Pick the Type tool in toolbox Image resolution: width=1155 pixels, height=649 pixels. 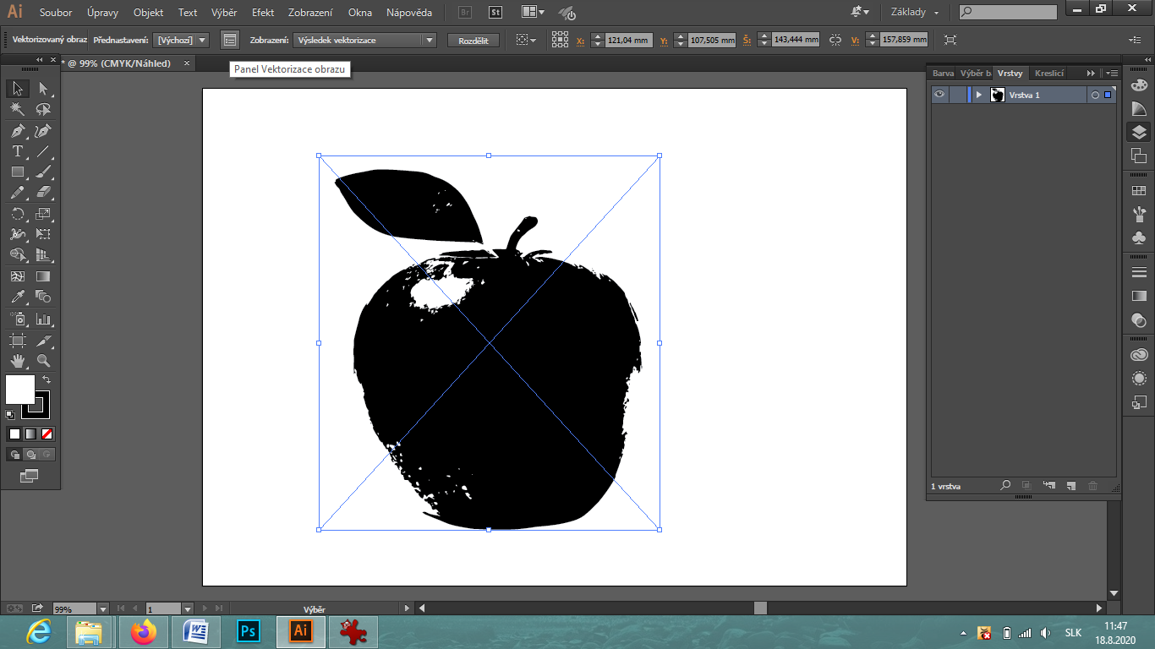point(17,152)
